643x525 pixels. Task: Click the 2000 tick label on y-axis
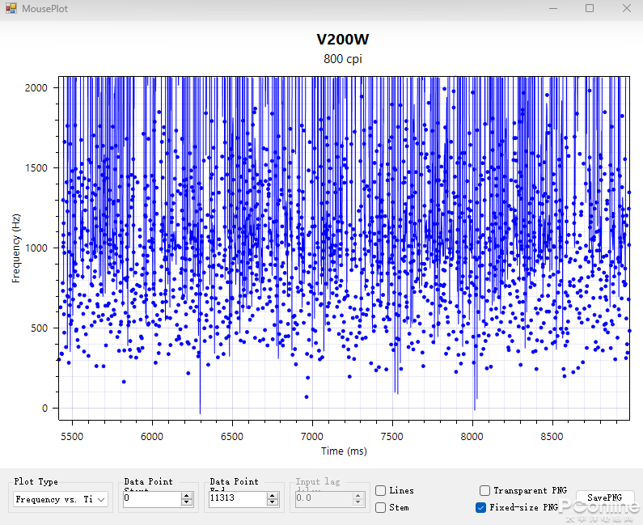tap(36, 88)
